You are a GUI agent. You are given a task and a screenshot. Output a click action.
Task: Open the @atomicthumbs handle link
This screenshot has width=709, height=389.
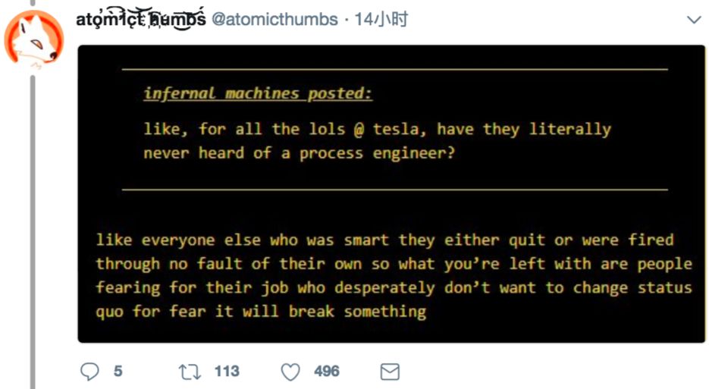click(x=275, y=20)
